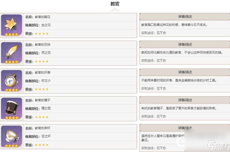
Task: Click 获取途径：见下方 in the 怀表 panel
Action: 153,89
